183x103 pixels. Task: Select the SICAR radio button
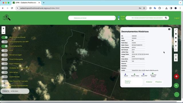(119, 17)
